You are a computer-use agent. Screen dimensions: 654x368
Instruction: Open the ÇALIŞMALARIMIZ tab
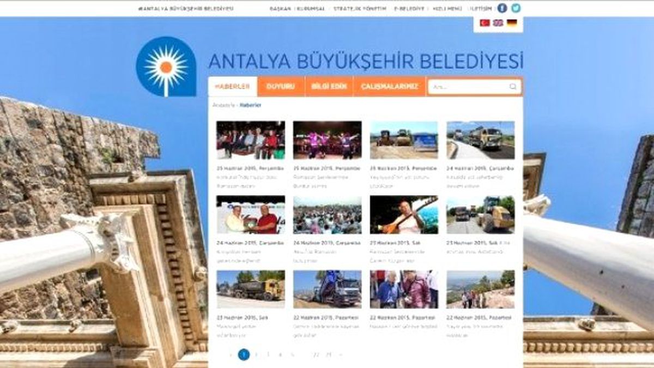point(390,87)
